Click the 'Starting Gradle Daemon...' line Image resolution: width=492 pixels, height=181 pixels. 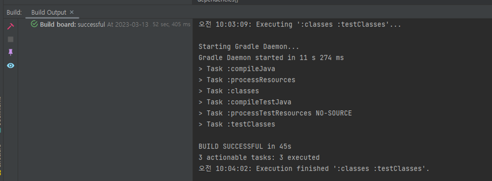coord(249,46)
